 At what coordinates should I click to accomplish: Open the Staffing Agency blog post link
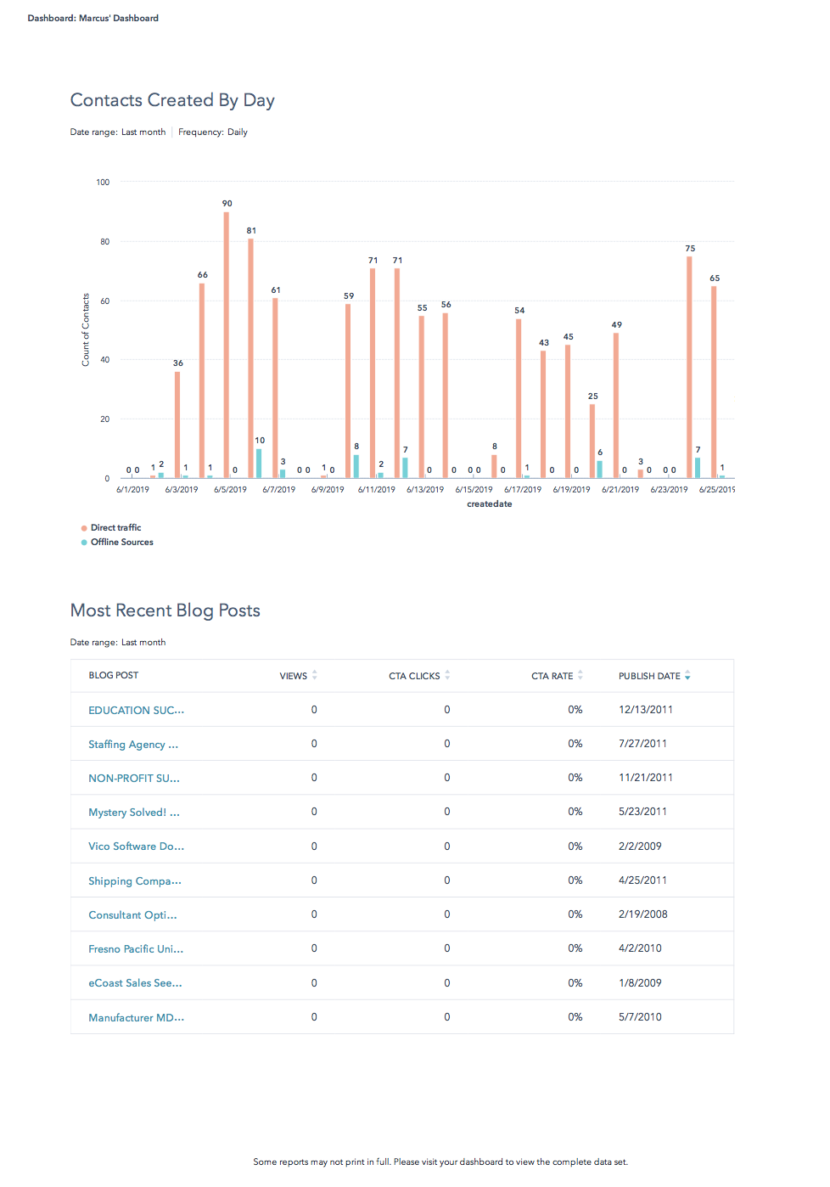click(133, 745)
